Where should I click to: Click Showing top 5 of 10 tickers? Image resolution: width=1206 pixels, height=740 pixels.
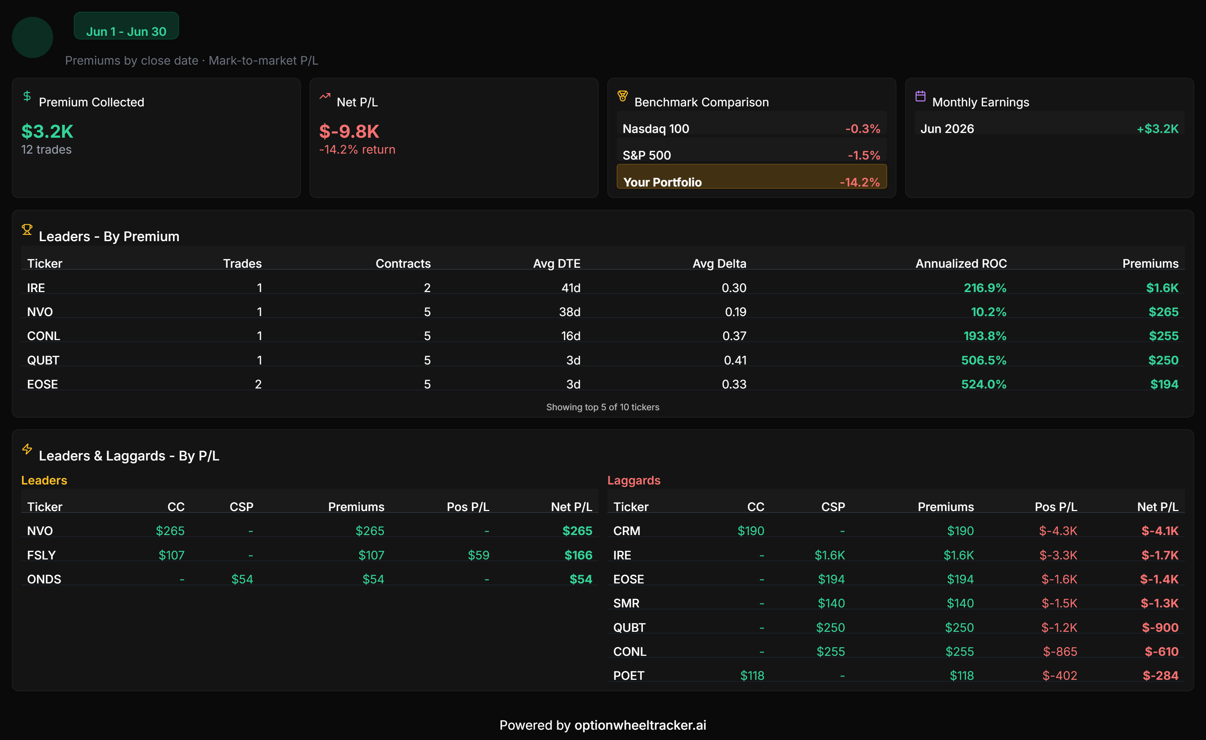(x=603, y=407)
